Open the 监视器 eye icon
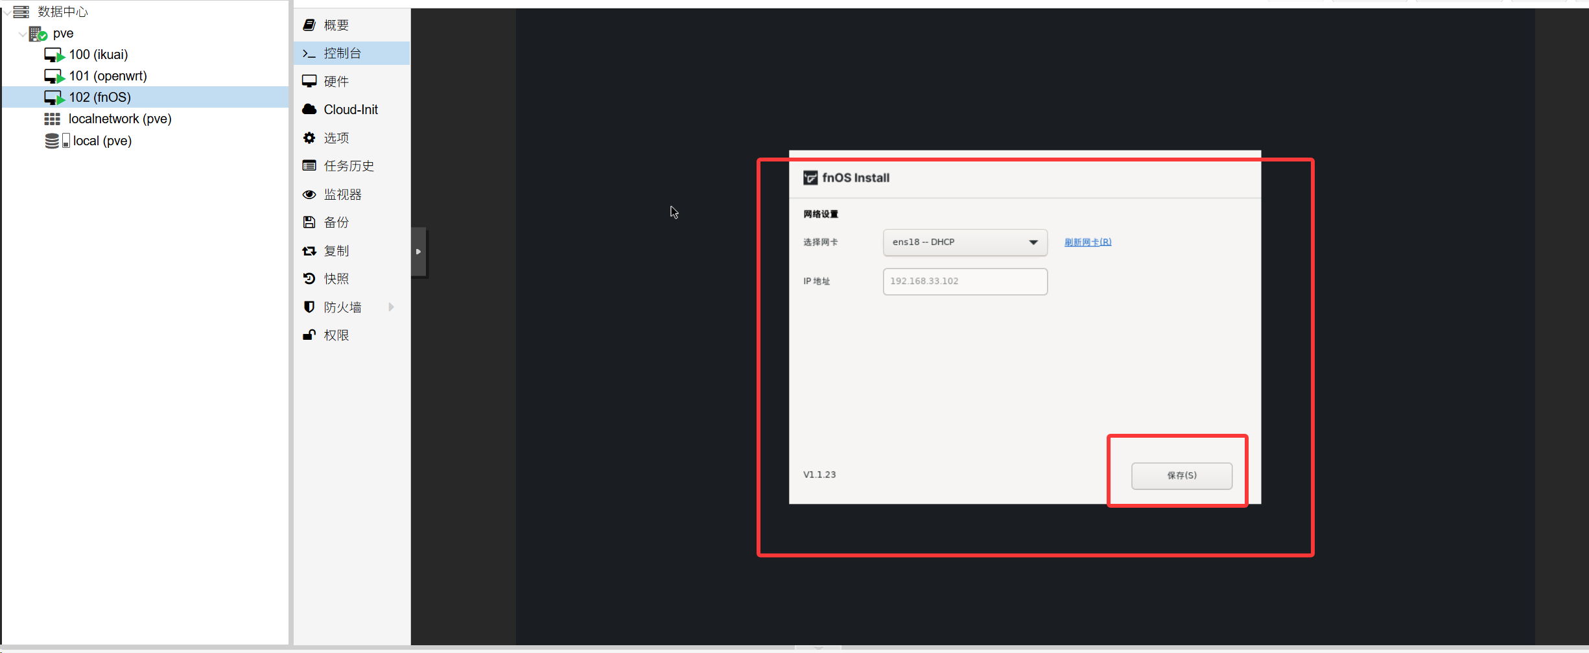1589x653 pixels. tap(309, 195)
